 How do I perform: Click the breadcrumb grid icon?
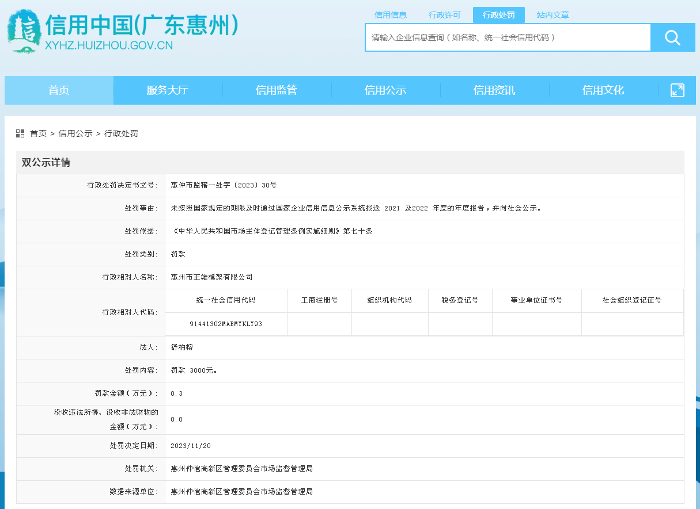tap(20, 133)
